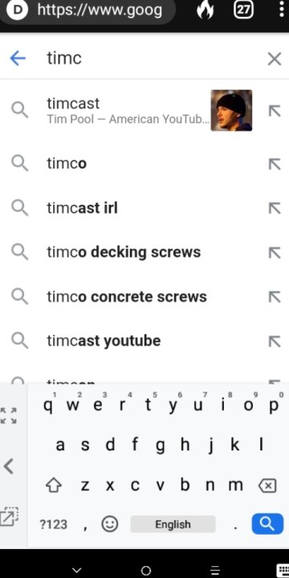This screenshot has width=289, height=578.
Task: Tap the emoji smiley key
Action: point(109,523)
